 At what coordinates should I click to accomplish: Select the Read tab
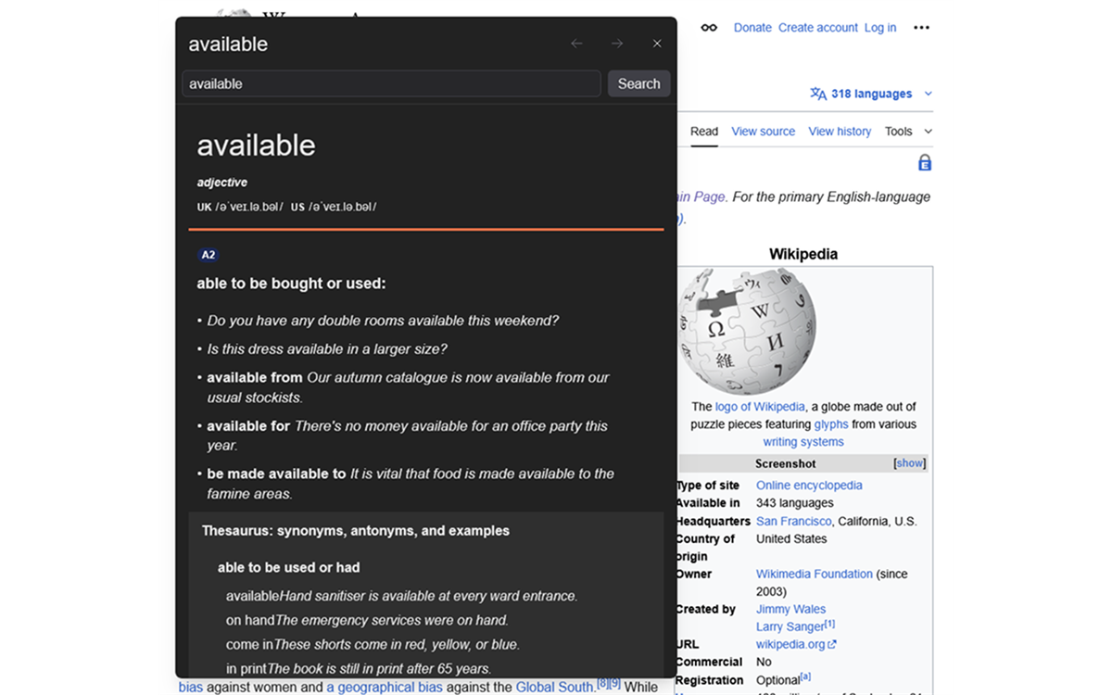pyautogui.click(x=704, y=132)
